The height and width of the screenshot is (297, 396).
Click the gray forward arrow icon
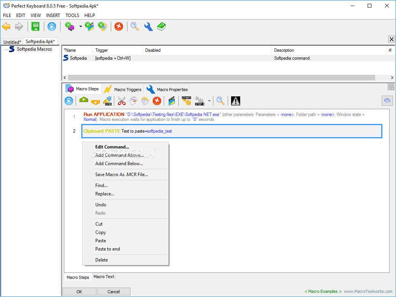19,26
